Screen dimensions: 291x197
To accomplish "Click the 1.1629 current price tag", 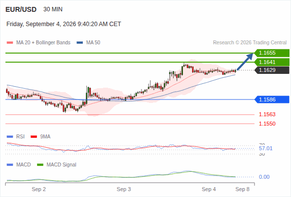I will tap(272, 70).
